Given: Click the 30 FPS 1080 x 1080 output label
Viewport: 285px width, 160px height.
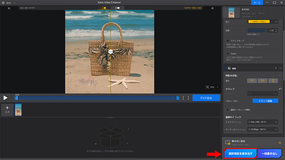Looking at the screenshot, I should [x=193, y=8].
